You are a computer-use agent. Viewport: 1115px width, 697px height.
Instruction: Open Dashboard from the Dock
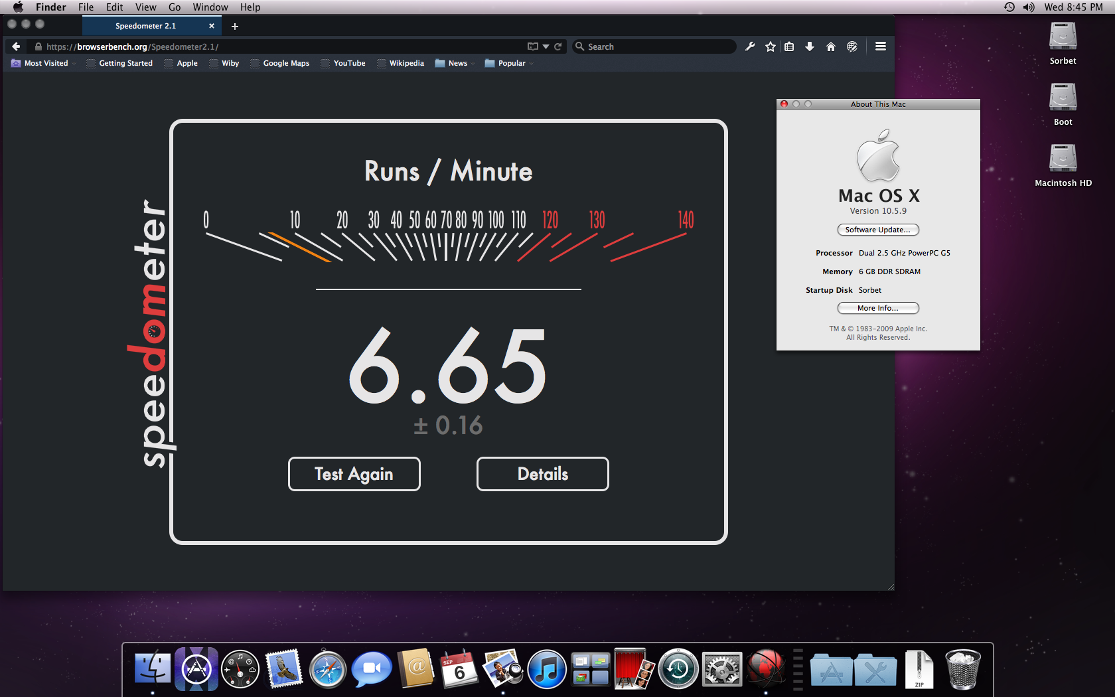[240, 668]
